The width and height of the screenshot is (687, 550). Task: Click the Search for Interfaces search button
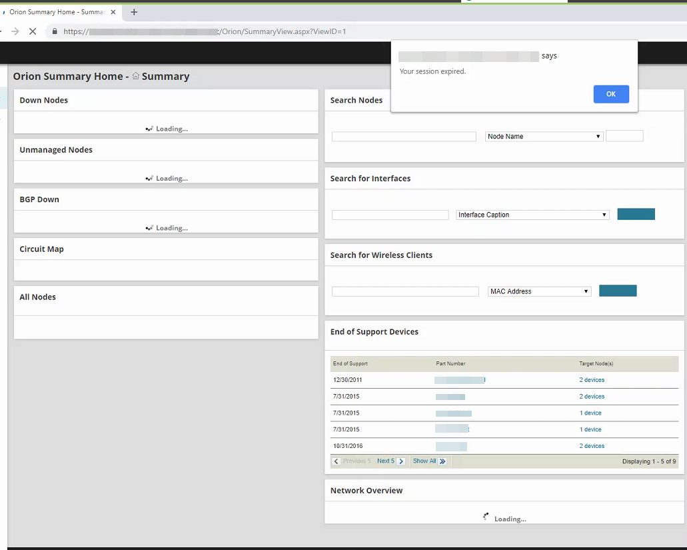pyautogui.click(x=636, y=214)
